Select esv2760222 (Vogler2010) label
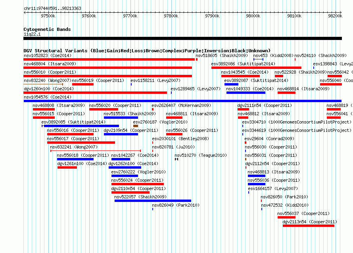353x253 pixels. [x=138, y=172]
